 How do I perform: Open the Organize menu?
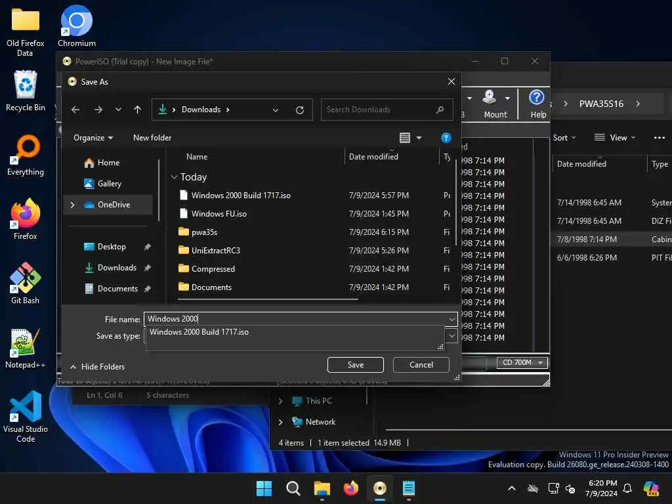click(x=93, y=138)
